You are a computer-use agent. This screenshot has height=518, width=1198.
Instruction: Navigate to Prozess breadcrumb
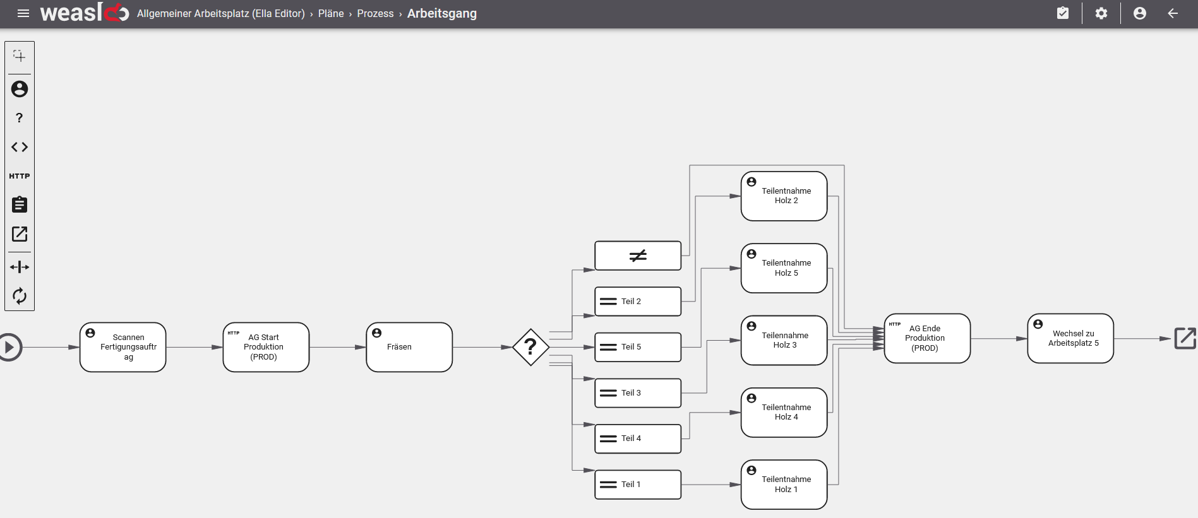coord(375,14)
